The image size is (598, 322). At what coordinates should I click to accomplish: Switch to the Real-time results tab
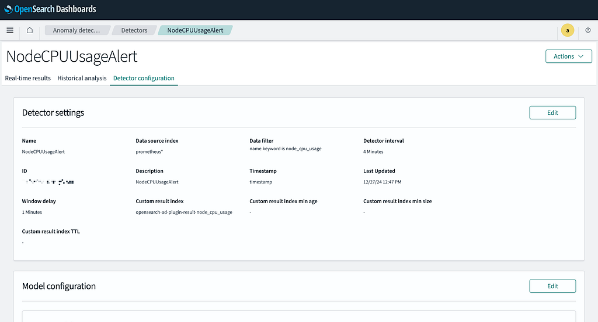(x=28, y=78)
